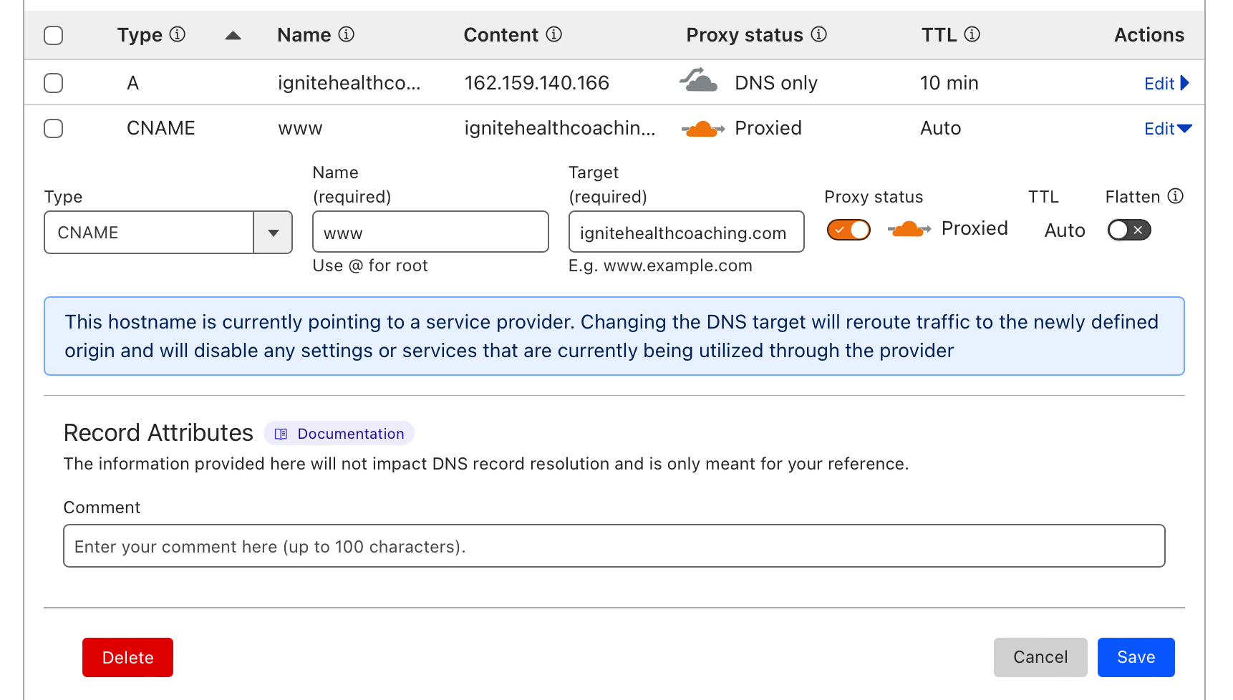The width and height of the screenshot is (1233, 700).
Task: Click the Type column info icon
Action: (x=178, y=34)
